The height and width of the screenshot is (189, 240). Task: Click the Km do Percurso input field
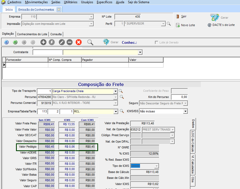click(x=179, y=97)
